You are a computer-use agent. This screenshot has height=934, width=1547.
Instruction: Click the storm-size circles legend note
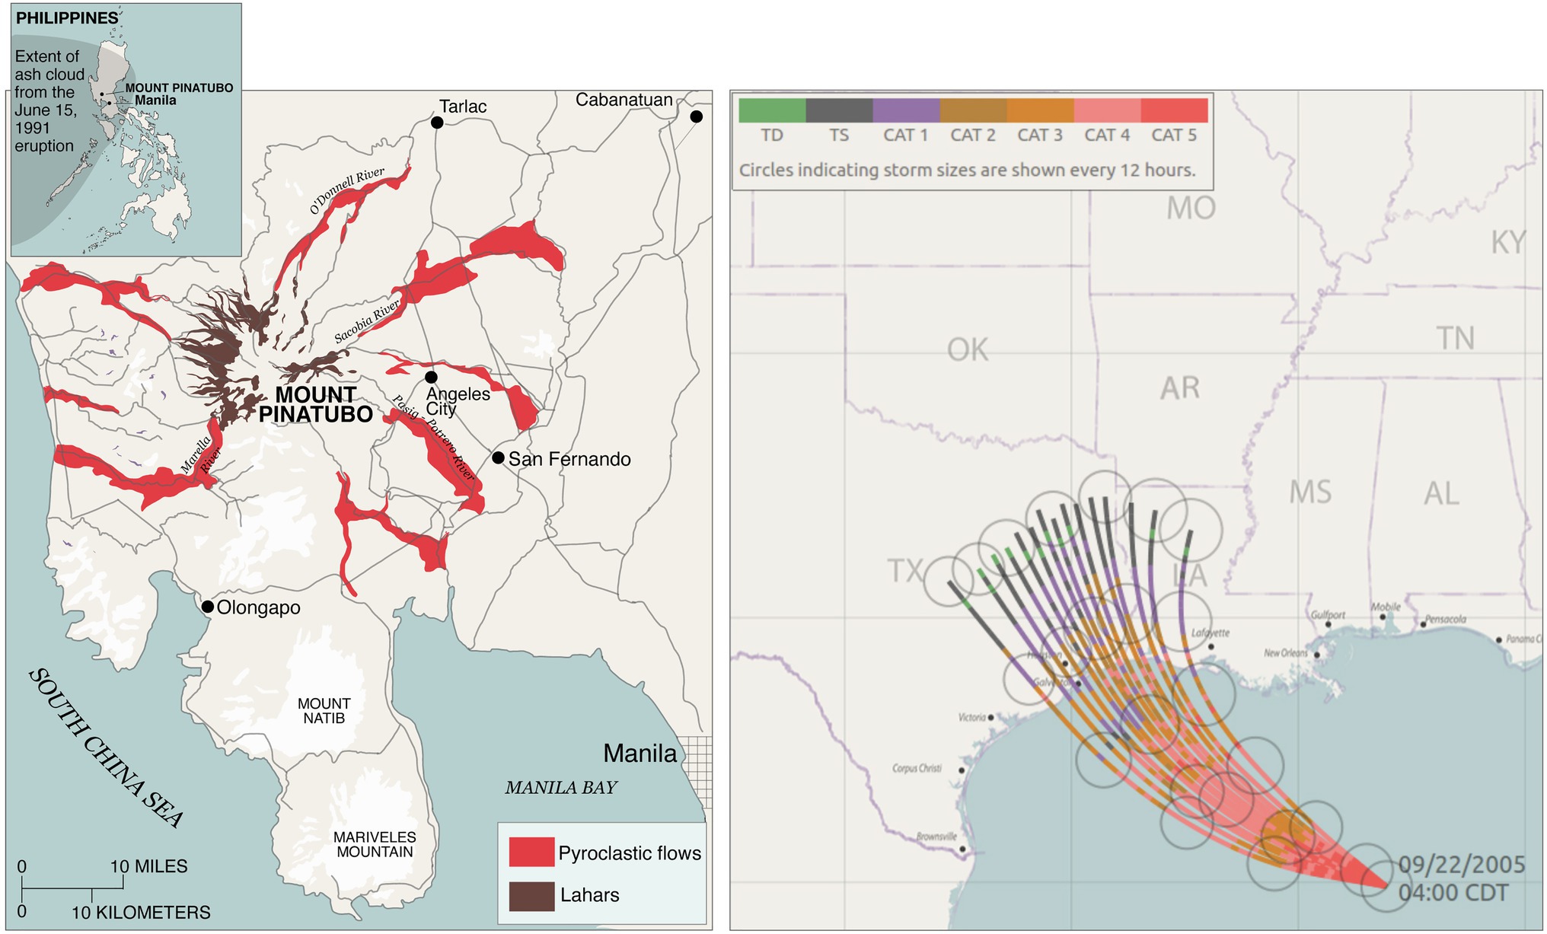tap(968, 170)
